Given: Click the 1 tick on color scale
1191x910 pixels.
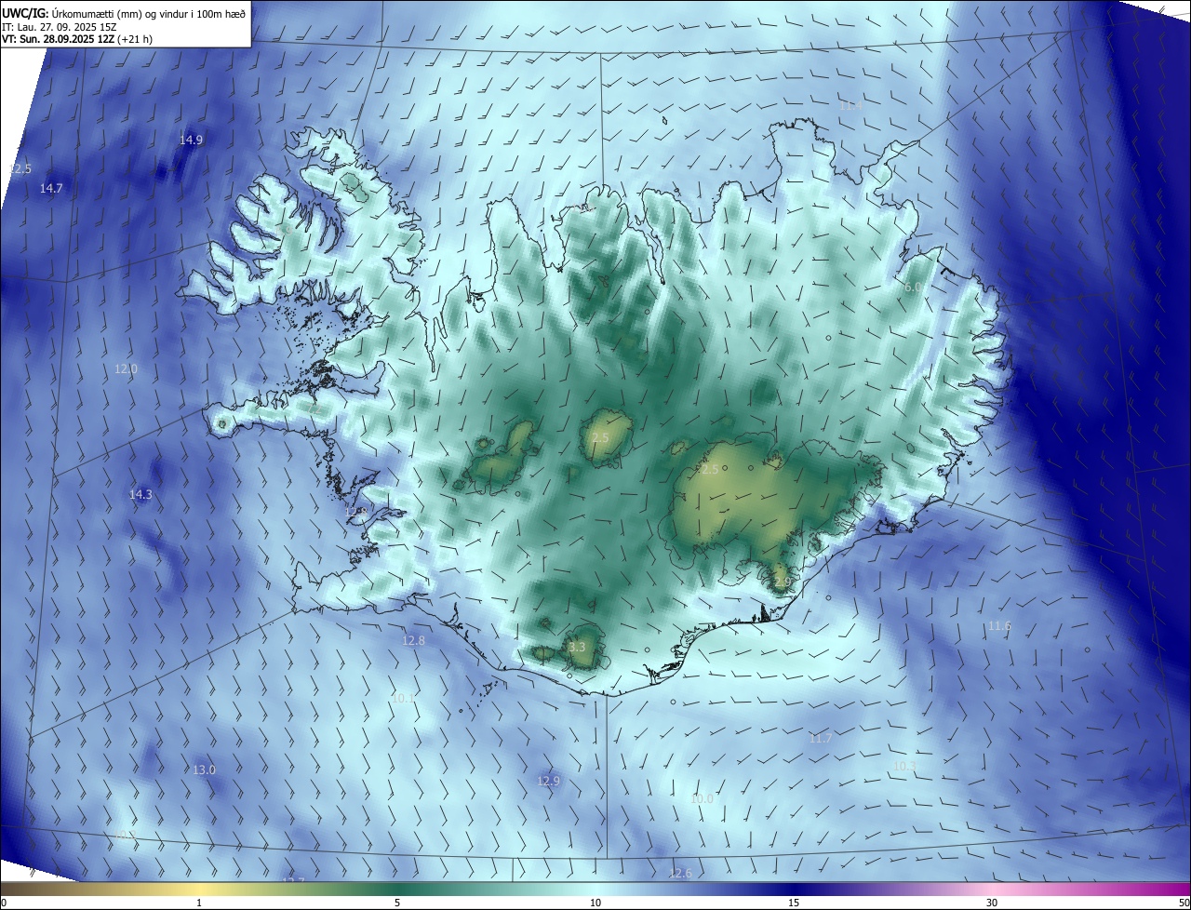Looking at the screenshot, I should [x=199, y=903].
